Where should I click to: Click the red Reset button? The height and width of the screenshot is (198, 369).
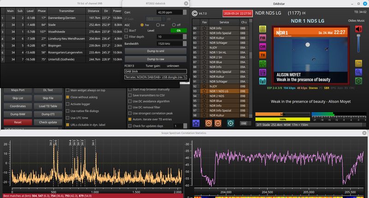click(x=18, y=122)
